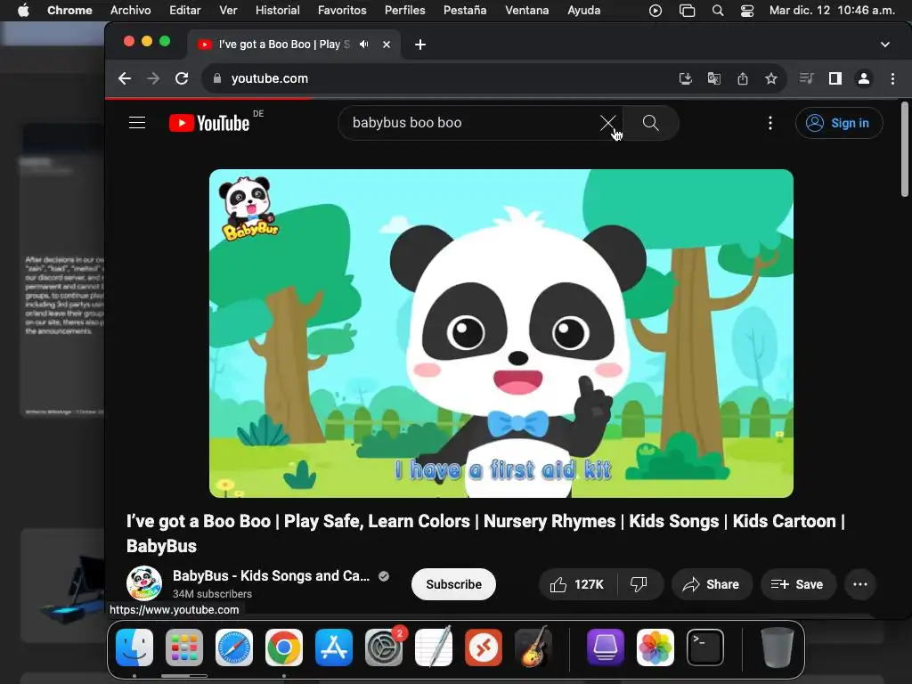
Task: Open the Archivo menu
Action: (x=131, y=11)
